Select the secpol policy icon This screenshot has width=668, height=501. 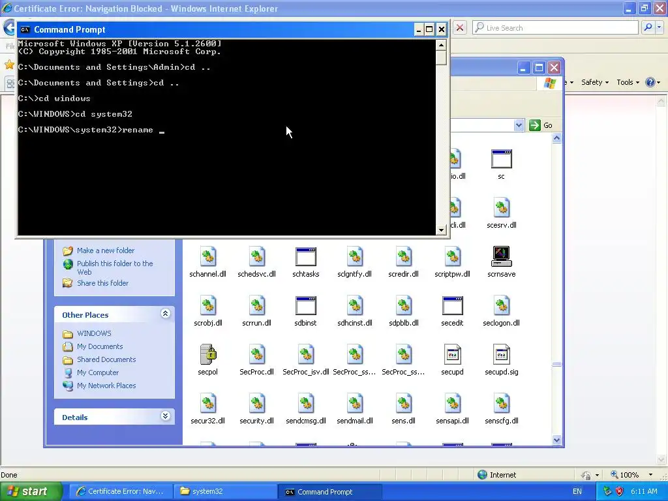point(208,354)
